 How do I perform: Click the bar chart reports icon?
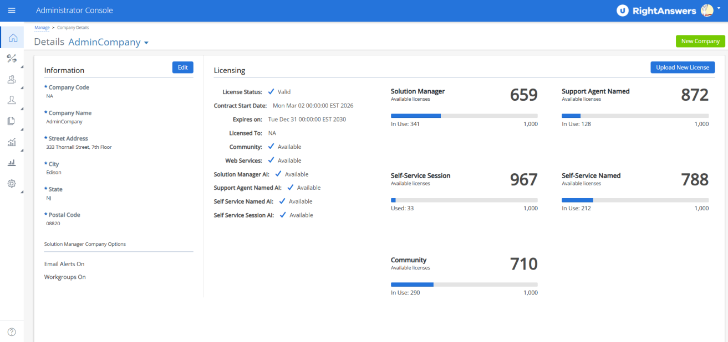pyautogui.click(x=12, y=163)
